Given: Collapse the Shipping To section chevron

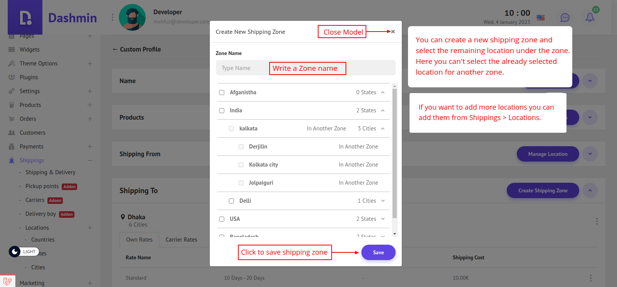Looking at the screenshot, I should (x=590, y=190).
